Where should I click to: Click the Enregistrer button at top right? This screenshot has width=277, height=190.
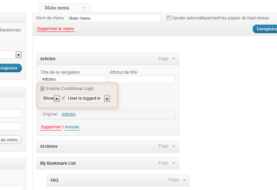pyautogui.click(x=265, y=29)
